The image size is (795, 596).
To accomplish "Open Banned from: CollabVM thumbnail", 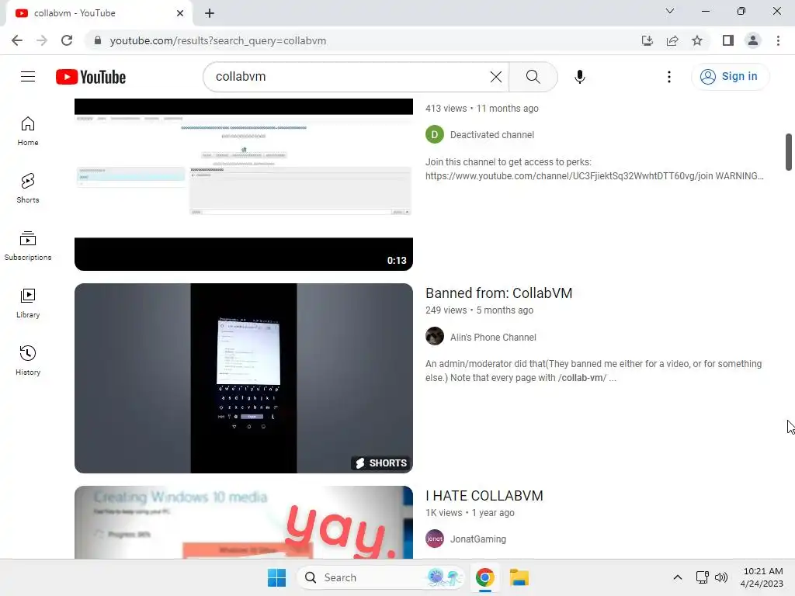I will (243, 378).
